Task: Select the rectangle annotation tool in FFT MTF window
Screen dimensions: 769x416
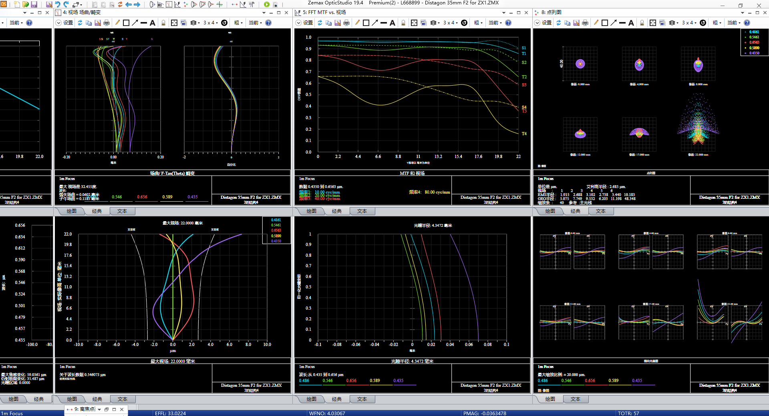Action: (x=366, y=23)
